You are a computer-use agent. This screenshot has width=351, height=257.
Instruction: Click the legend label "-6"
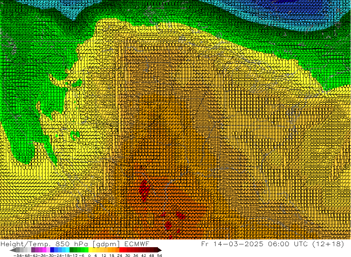pos(81,256)
